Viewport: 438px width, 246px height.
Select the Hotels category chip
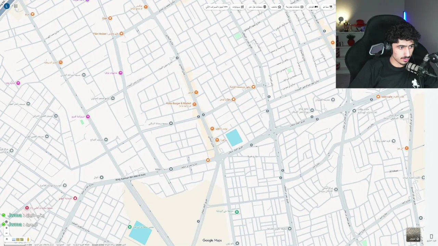point(313,7)
